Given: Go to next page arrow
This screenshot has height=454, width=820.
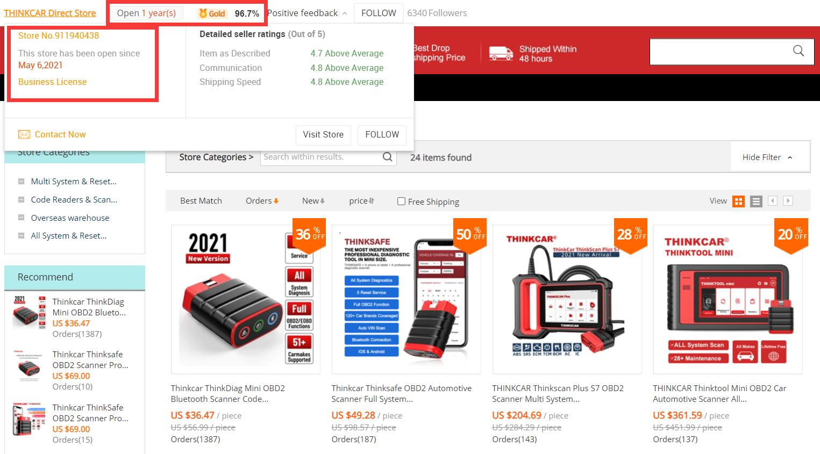Looking at the screenshot, I should pos(788,201).
